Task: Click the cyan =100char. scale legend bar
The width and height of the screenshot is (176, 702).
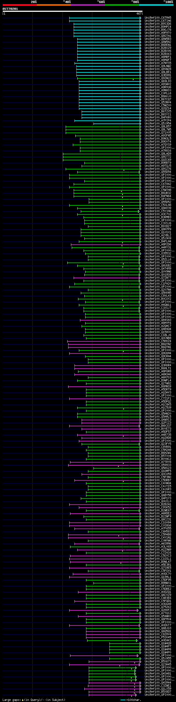Action: tap(123, 700)
